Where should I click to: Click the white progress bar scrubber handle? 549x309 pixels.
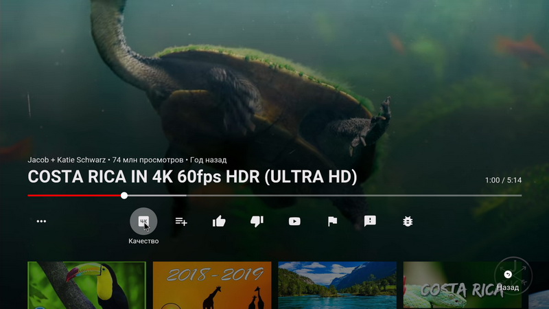(x=124, y=196)
